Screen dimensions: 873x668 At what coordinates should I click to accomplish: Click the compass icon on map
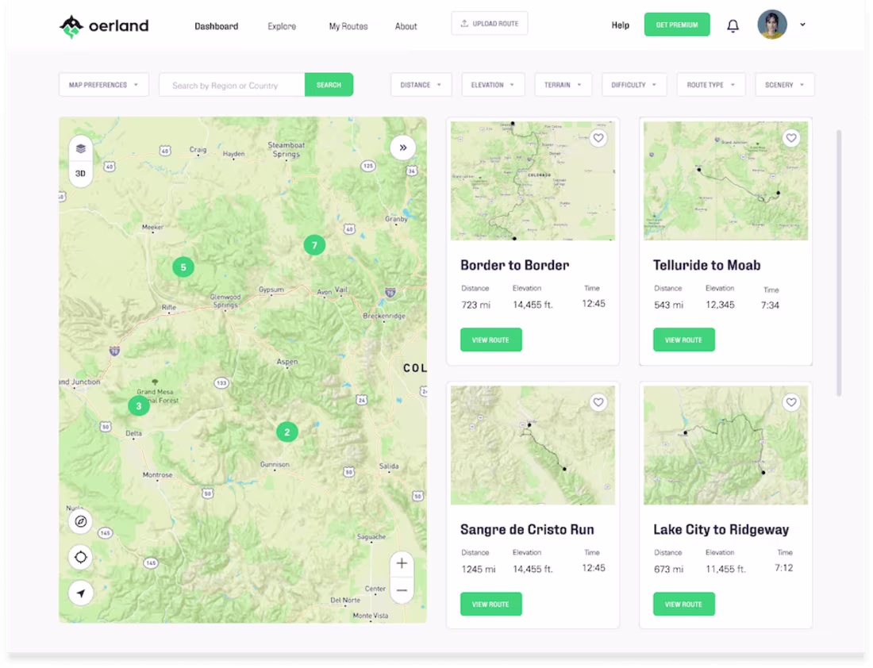click(x=81, y=521)
